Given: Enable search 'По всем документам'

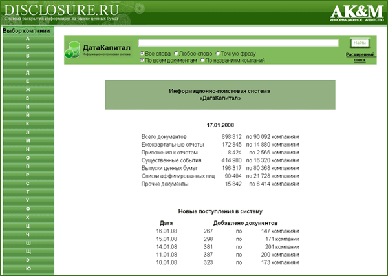Looking at the screenshot, I should [142, 61].
